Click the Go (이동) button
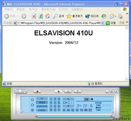Image resolution: width=131 pixels, height=121 pixels. [111, 23]
